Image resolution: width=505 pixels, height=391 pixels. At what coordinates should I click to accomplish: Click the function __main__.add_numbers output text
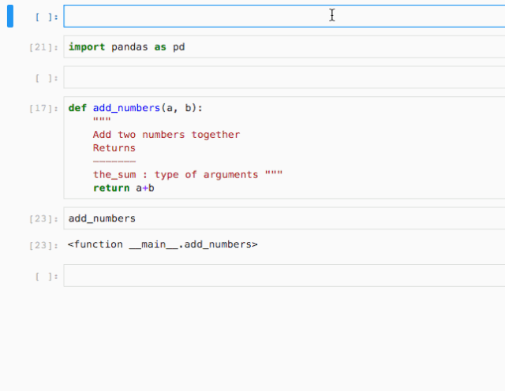pos(163,244)
